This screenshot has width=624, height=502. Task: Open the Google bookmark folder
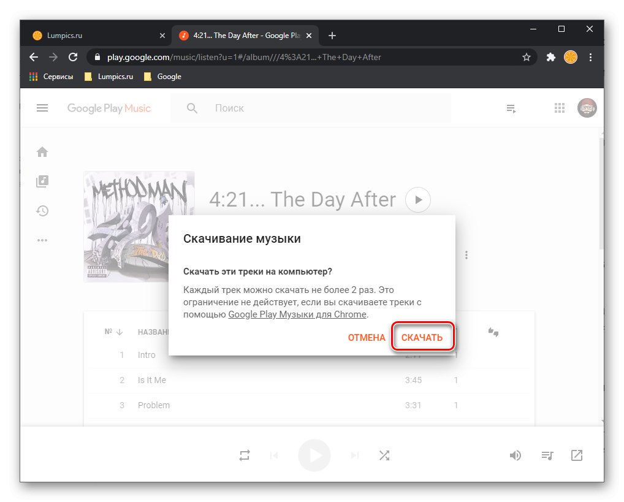[x=162, y=77]
